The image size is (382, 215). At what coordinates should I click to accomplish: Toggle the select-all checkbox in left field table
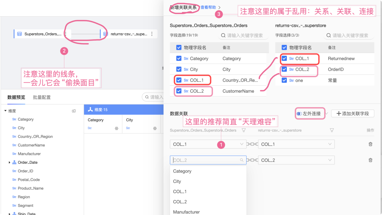tap(179, 47)
